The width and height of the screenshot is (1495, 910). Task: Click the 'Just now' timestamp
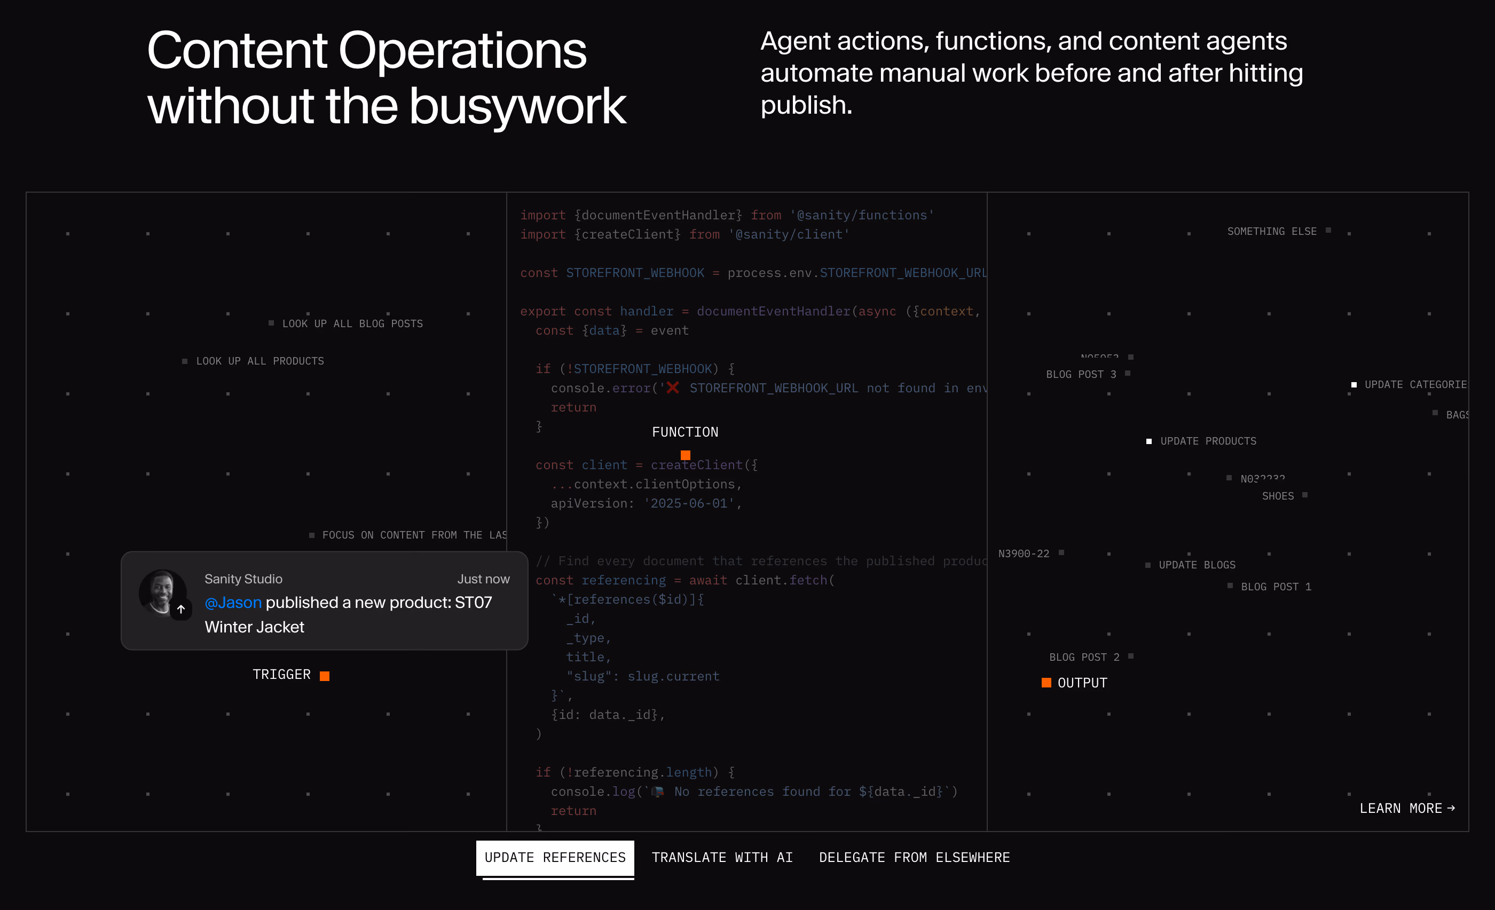tap(484, 579)
